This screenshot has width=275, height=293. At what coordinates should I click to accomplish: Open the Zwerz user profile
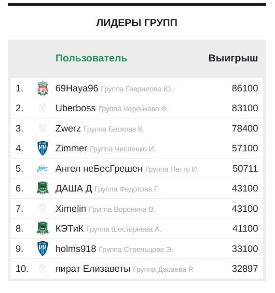click(68, 129)
